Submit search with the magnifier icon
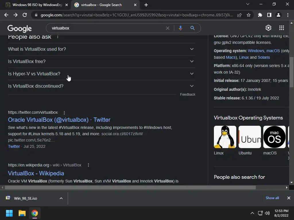 (192, 28)
